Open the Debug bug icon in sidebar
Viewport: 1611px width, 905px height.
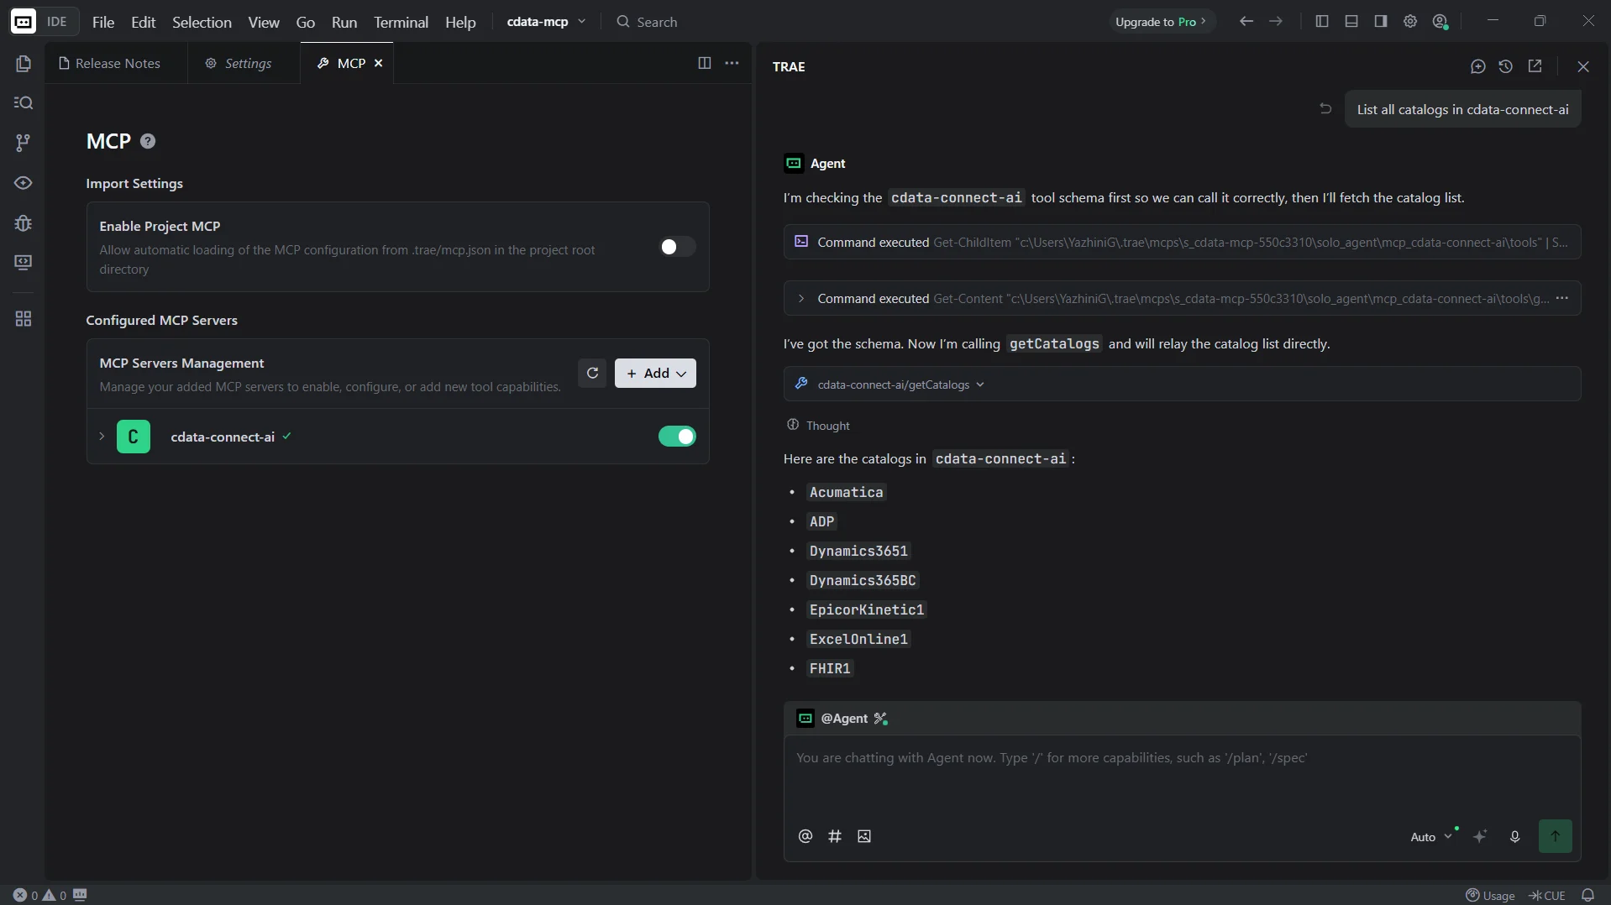pyautogui.click(x=24, y=223)
